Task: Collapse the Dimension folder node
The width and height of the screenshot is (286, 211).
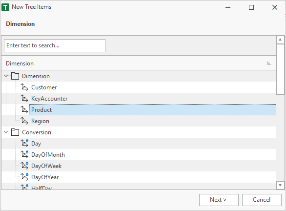Action: pyautogui.click(x=6, y=76)
